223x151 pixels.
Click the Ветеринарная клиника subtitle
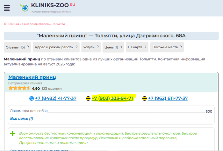25,83
